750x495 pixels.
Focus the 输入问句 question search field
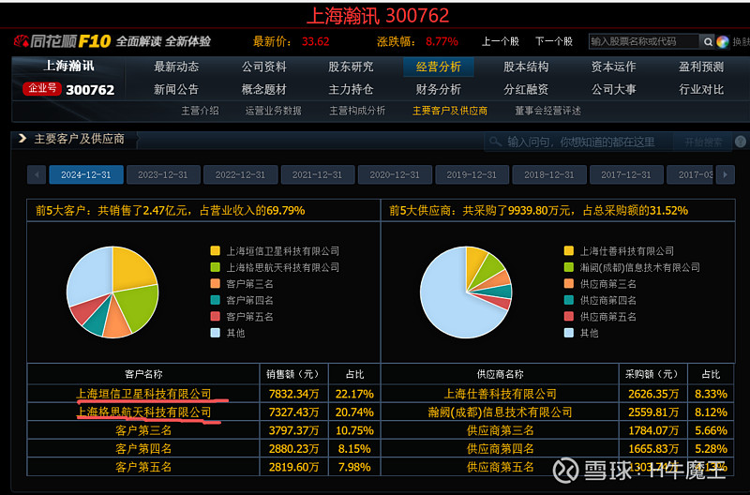(x=578, y=142)
